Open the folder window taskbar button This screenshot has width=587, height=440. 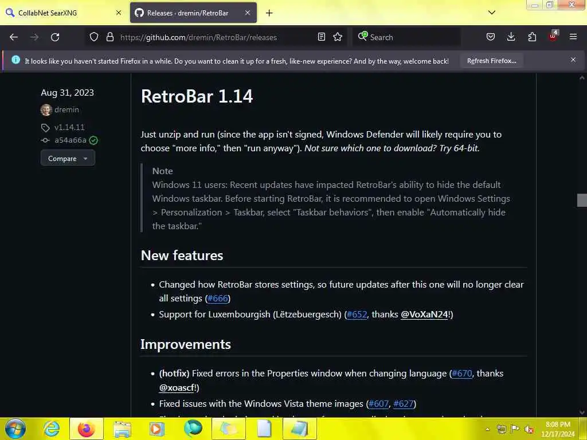[x=228, y=429]
